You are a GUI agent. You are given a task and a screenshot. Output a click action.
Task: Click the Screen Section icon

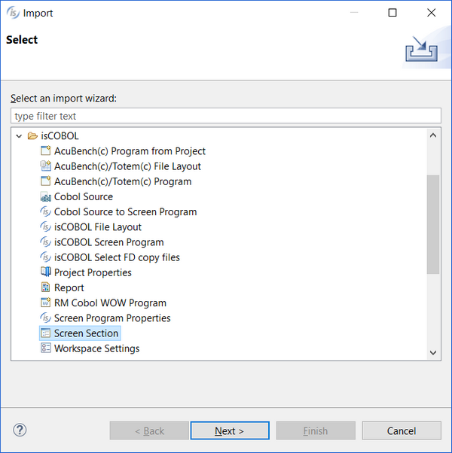point(45,333)
